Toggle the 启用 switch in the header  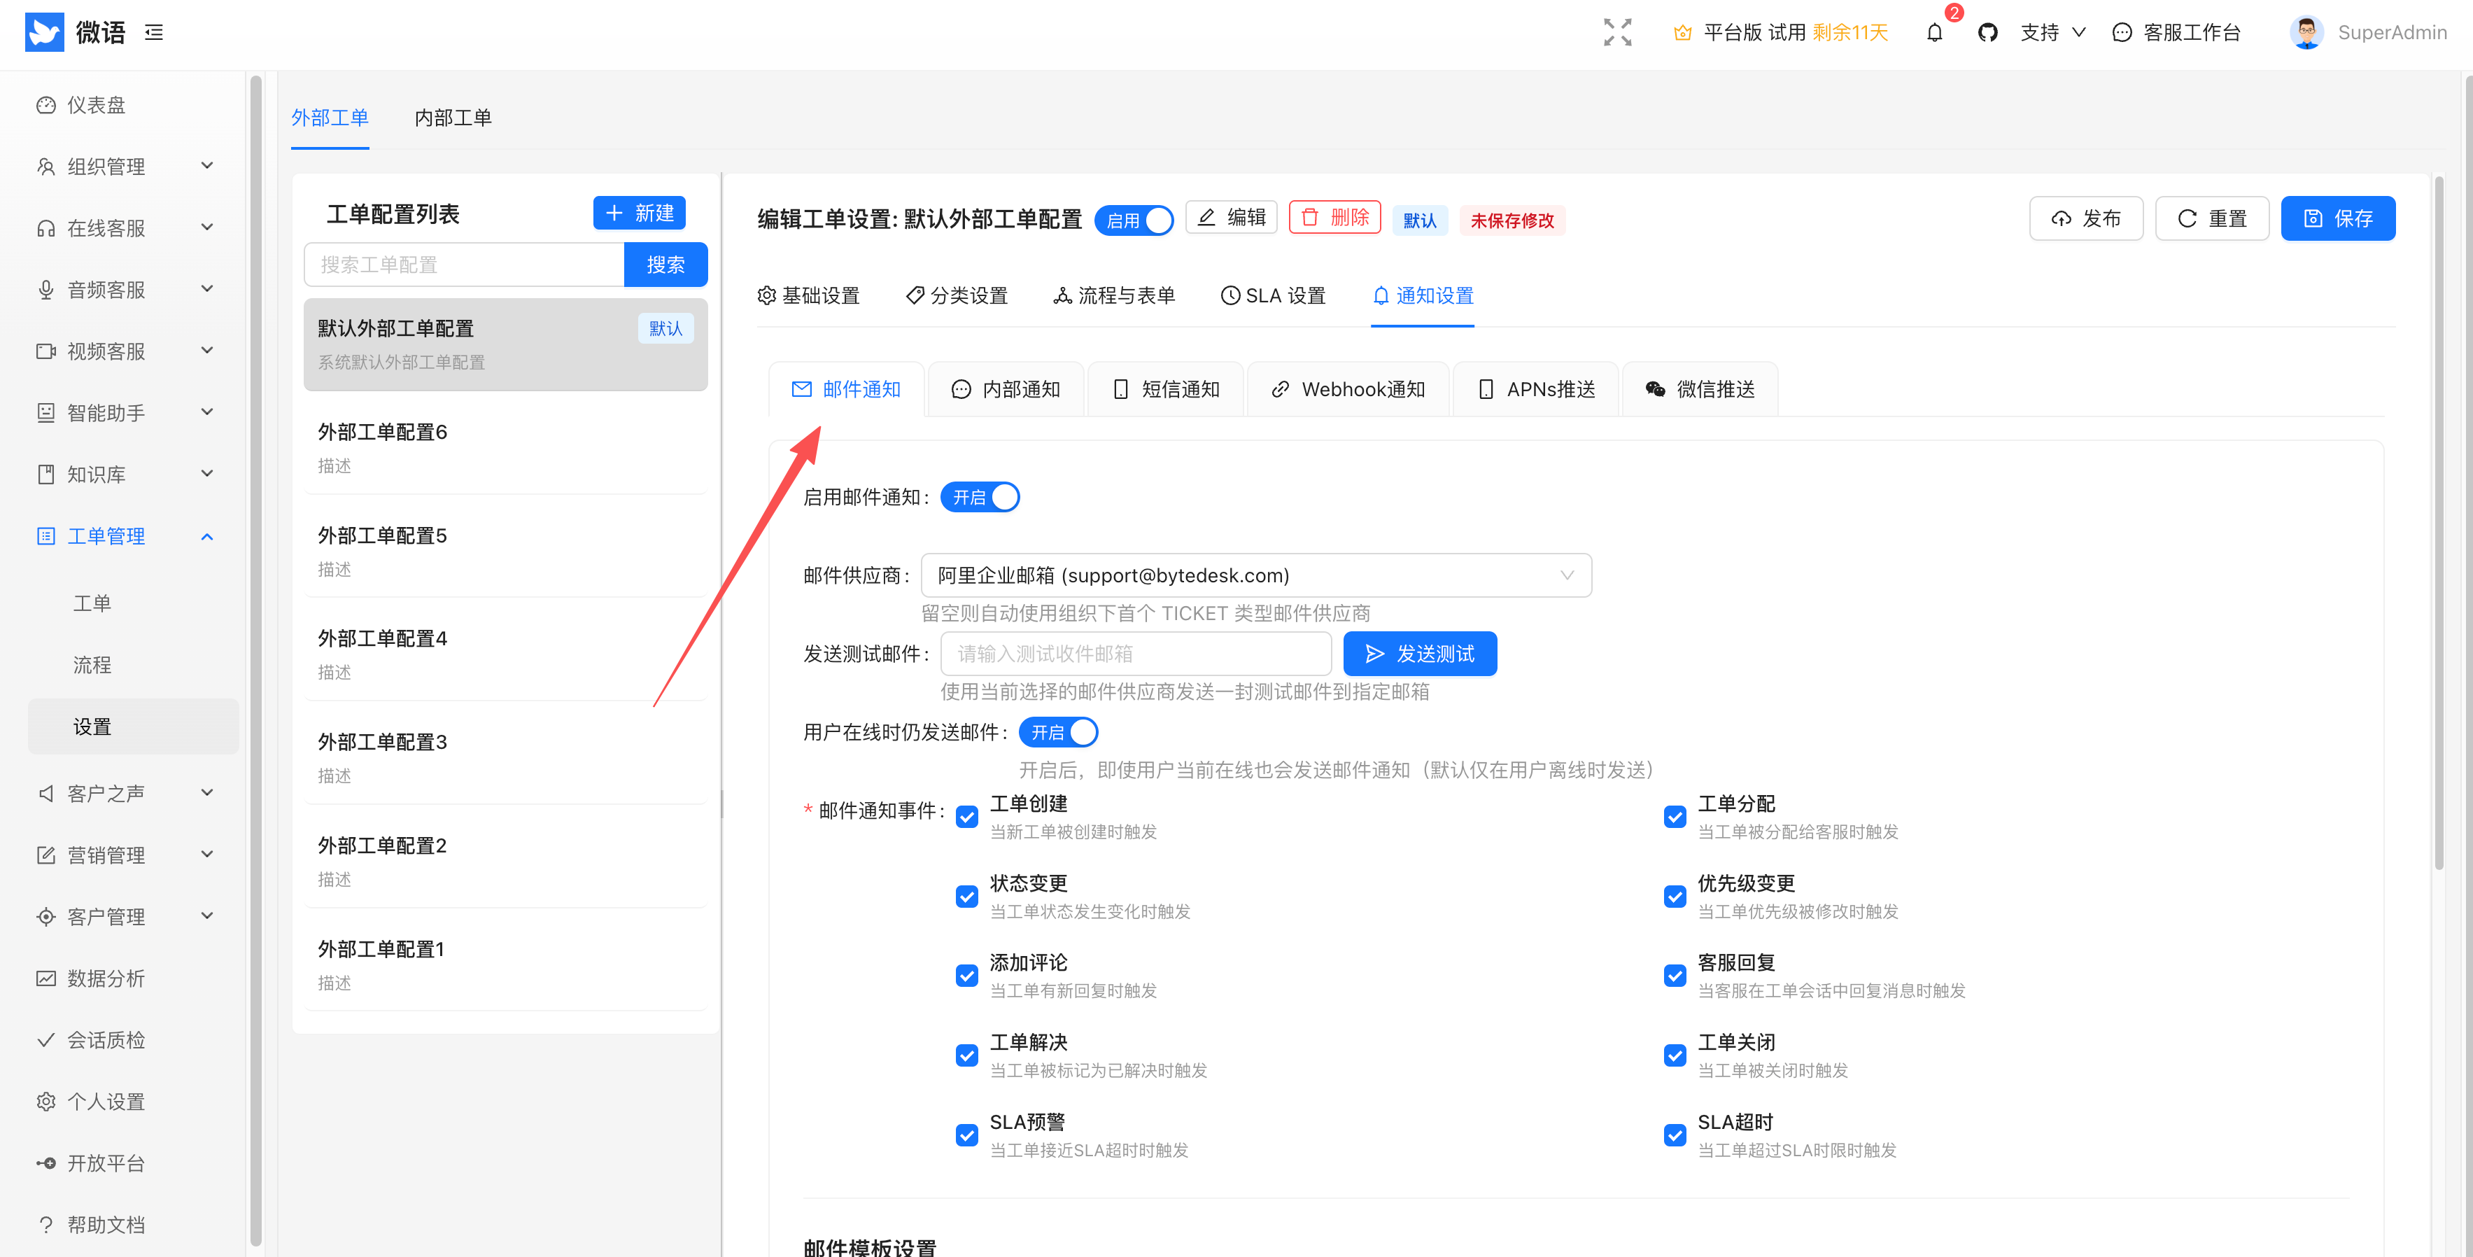(x=1135, y=220)
